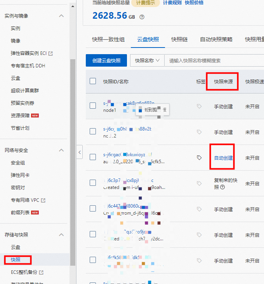Switch to the 快照一致性组 tab
Screen dimensions: 264x284
click(x=108, y=39)
